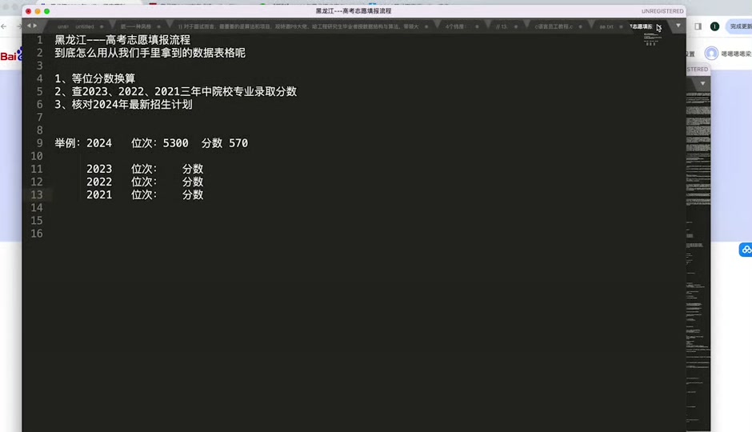Click the Baidu logo in the browser

10,56
